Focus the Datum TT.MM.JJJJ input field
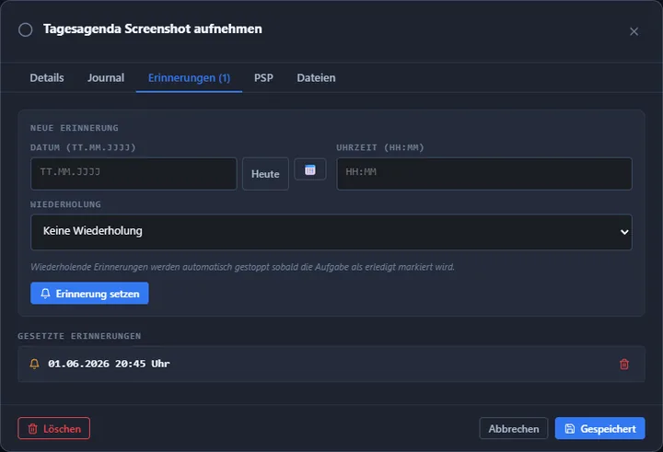Viewport: 663px width, 452px height. pyautogui.click(x=134, y=174)
